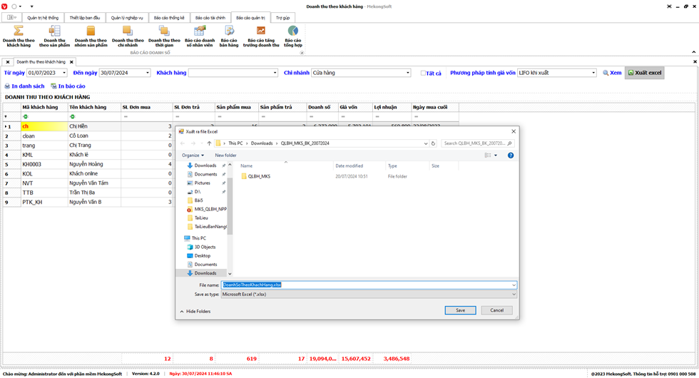The width and height of the screenshot is (699, 378).
Task: Click Downloads in address breadcrumb
Action: point(262,143)
